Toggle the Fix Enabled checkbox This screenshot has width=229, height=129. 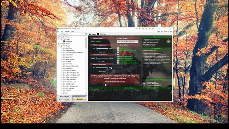click(x=92, y=42)
